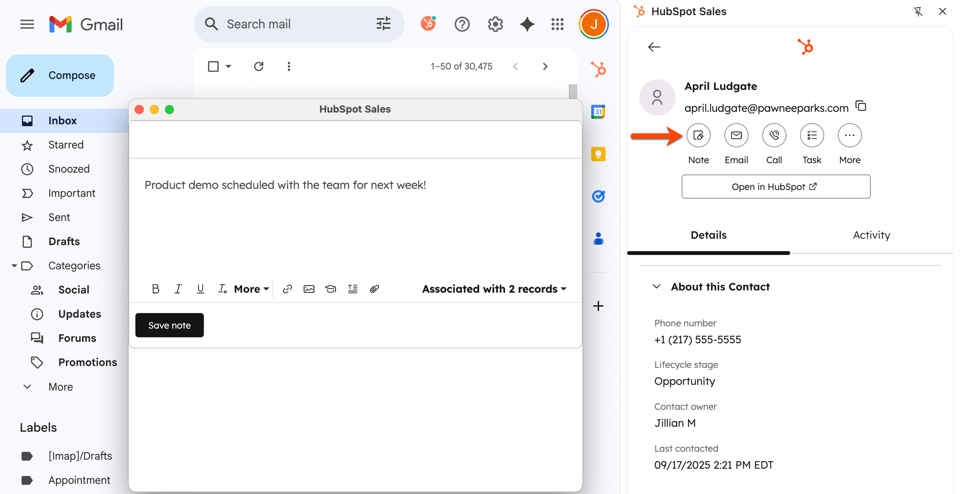The height and width of the screenshot is (494, 960).
Task: Collapse the About this Contact section
Action: tap(657, 286)
